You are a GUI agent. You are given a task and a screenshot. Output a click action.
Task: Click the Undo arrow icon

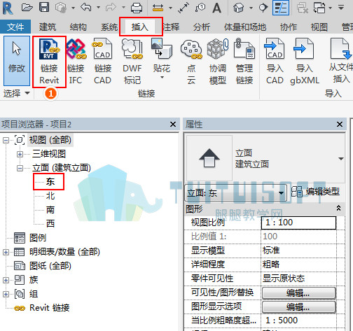point(86,8)
